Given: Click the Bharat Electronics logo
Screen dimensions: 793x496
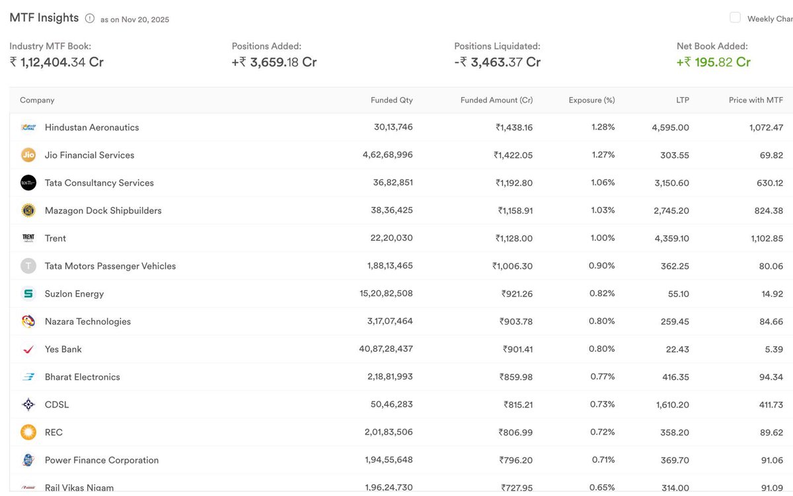Looking at the screenshot, I should (28, 377).
